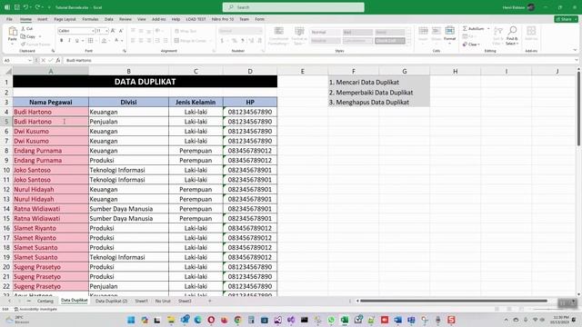The image size is (582, 327).
Task: Click the Comma Style icon
Action: pyautogui.click(x=243, y=40)
